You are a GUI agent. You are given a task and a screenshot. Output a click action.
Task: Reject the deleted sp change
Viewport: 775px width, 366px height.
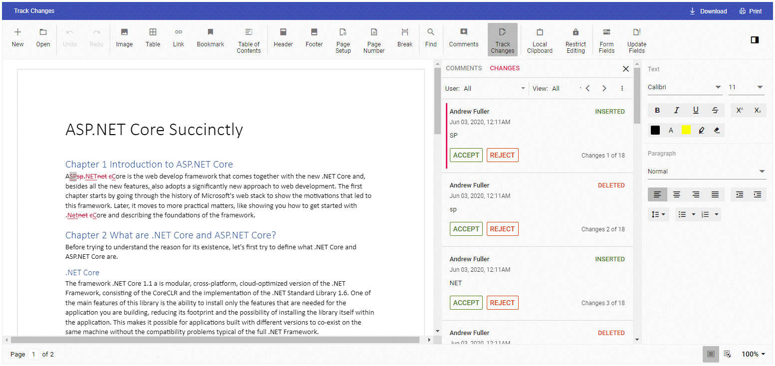coord(502,229)
